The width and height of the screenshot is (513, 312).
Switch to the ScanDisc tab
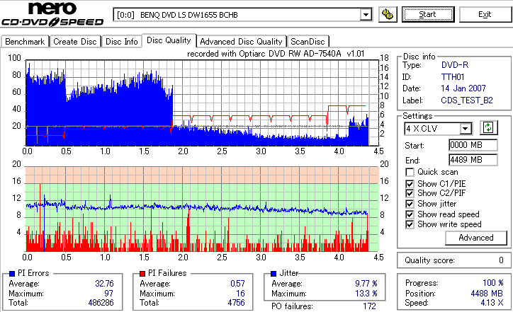(x=308, y=42)
